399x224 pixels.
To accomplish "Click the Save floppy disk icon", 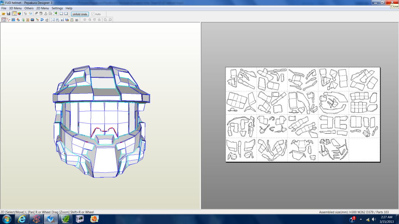I will tap(9, 14).
